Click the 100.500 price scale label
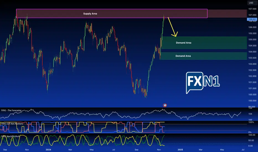 click(252, 95)
